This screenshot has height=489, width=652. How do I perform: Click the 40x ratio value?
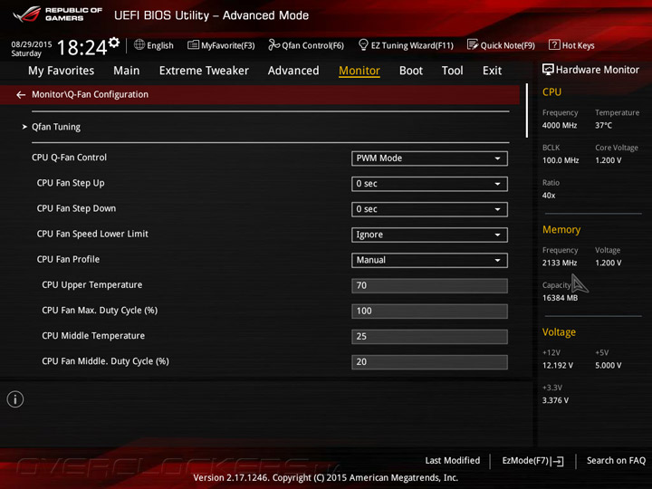549,196
